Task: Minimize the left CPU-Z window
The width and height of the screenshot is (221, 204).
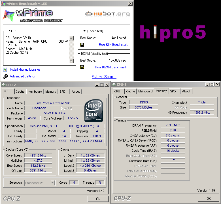Action: [97, 85]
